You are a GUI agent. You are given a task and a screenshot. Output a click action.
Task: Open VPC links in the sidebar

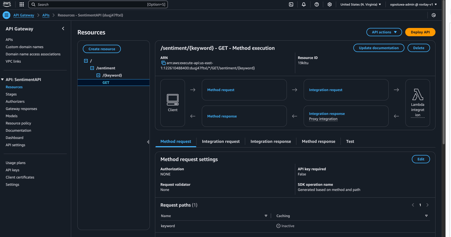pyautogui.click(x=13, y=61)
